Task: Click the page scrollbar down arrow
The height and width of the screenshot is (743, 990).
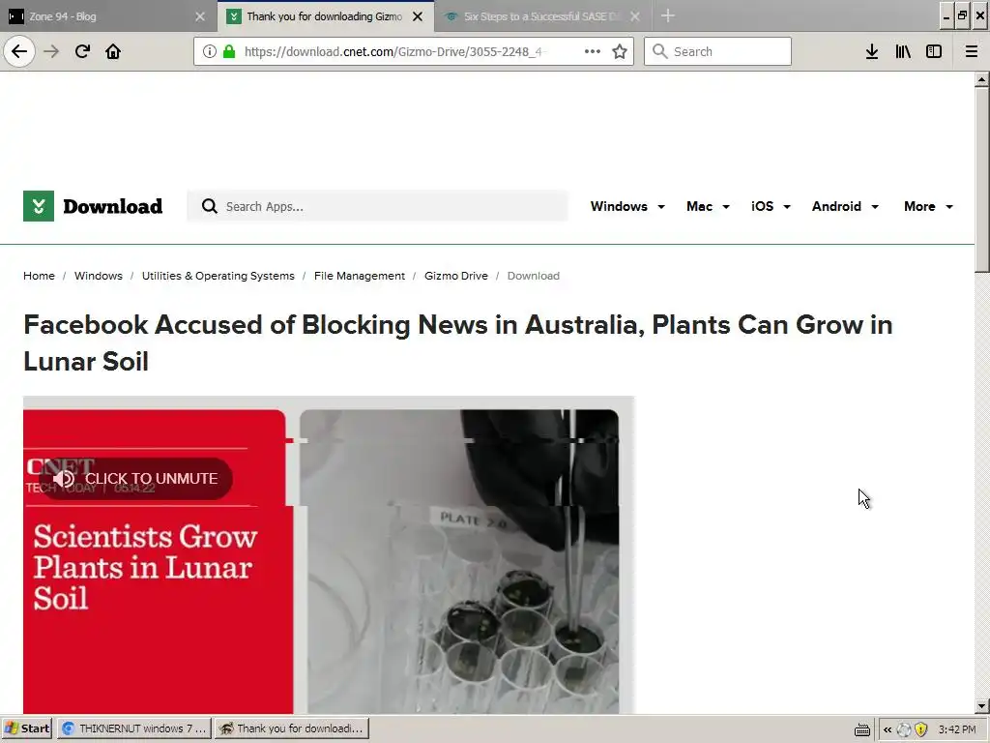Action: [981, 705]
